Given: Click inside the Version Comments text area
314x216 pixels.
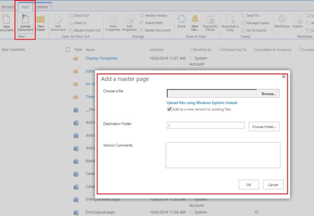Looking at the screenshot, I should (x=223, y=155).
